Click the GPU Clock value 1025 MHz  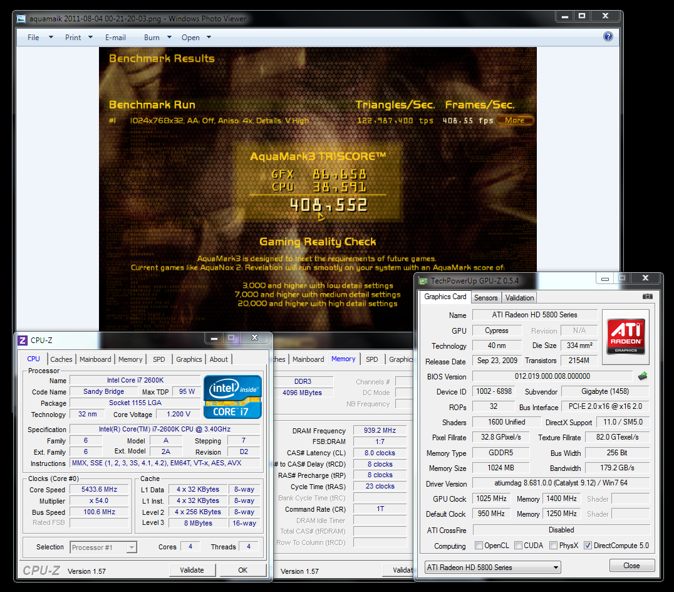pyautogui.click(x=491, y=499)
